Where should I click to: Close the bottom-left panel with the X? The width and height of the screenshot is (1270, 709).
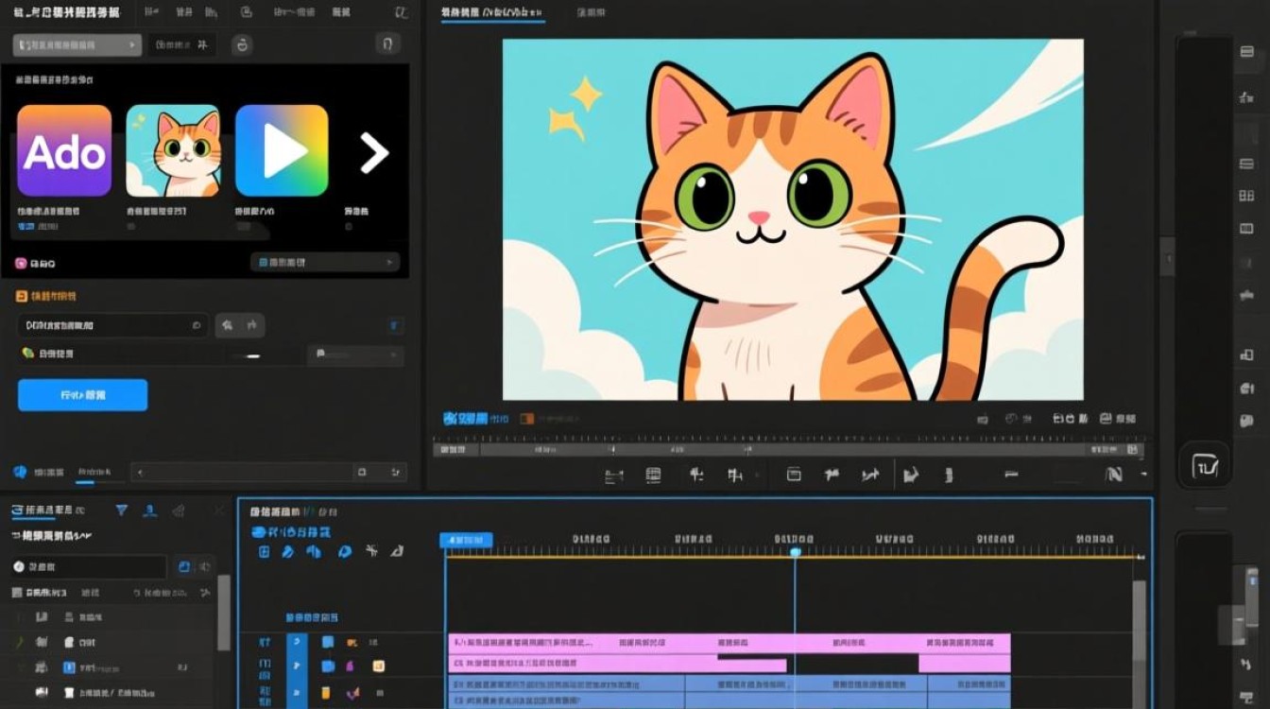tap(219, 510)
